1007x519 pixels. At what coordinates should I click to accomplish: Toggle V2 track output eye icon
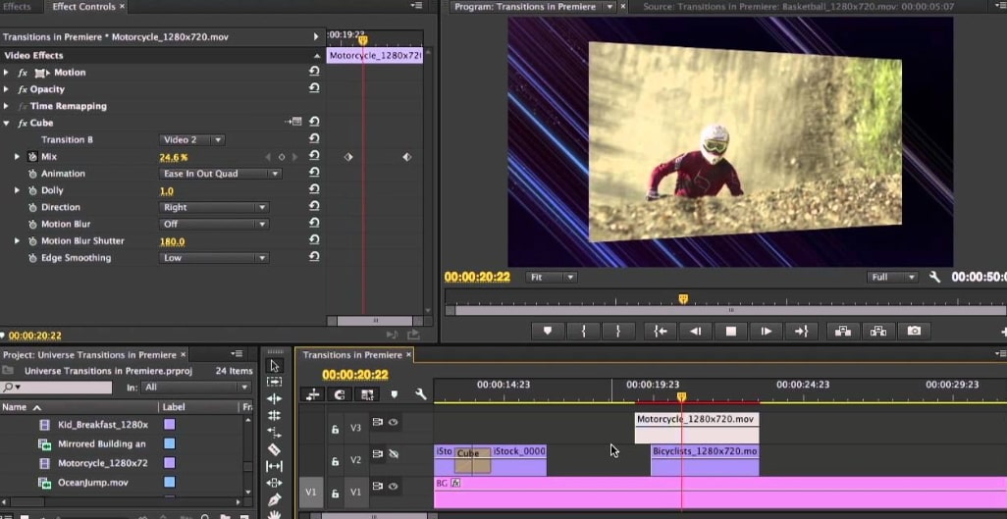(394, 454)
